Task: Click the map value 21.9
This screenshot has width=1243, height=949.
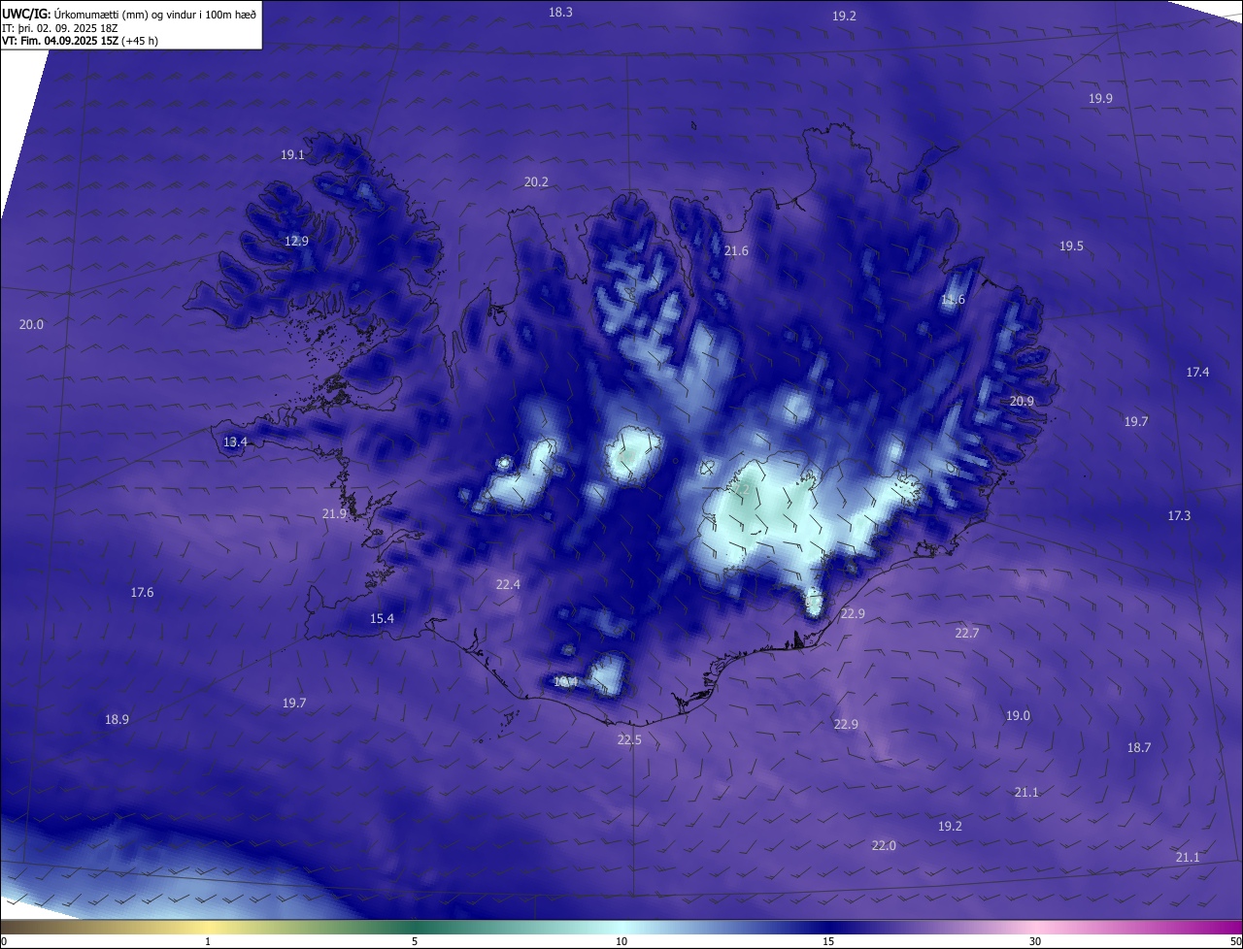Action: [334, 514]
